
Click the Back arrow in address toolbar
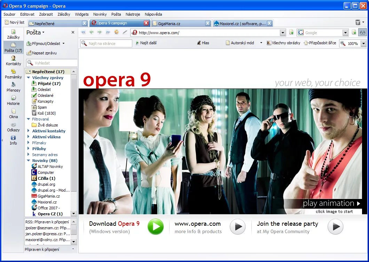[92, 32]
